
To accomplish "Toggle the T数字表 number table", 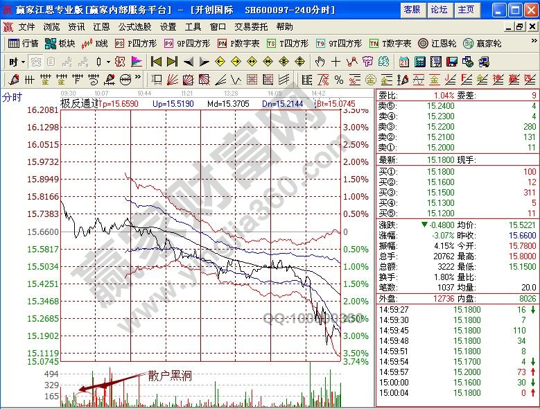I will coord(390,43).
